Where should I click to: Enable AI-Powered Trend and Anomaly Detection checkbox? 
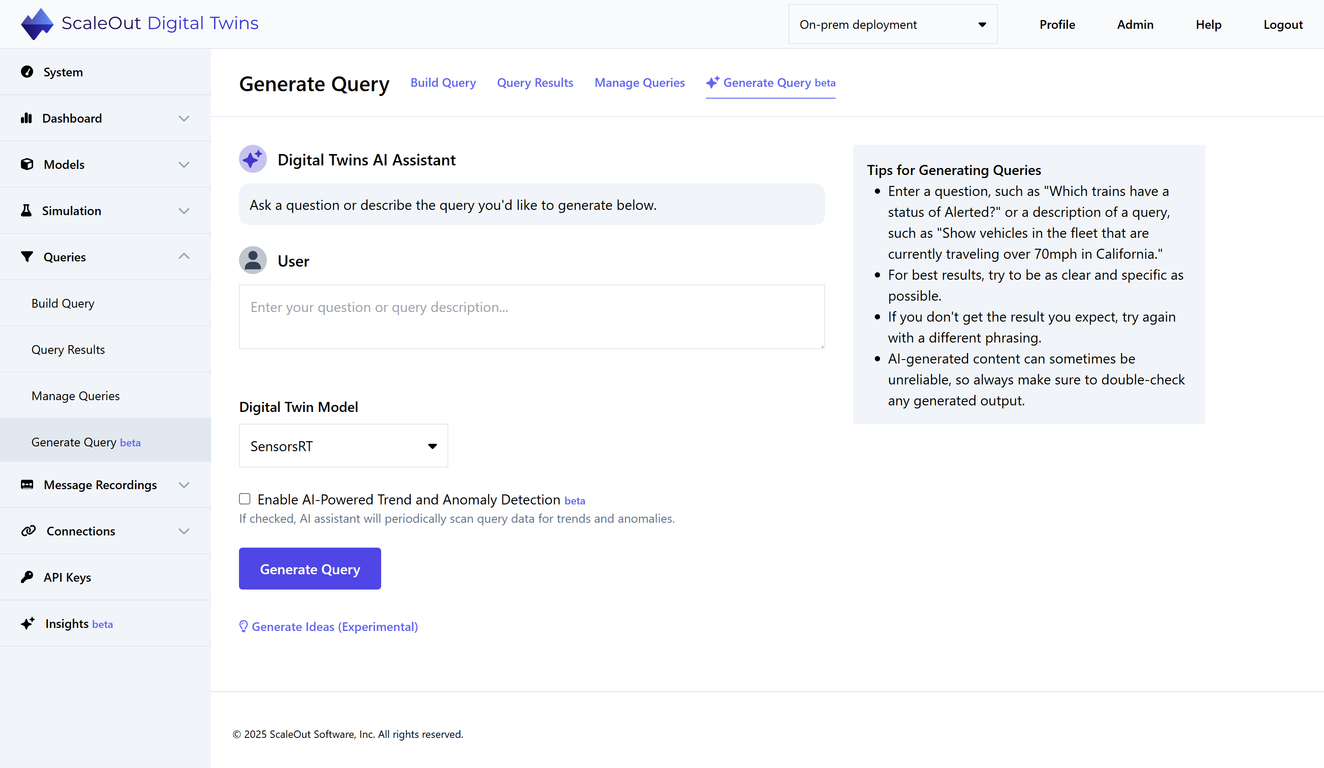coord(245,498)
